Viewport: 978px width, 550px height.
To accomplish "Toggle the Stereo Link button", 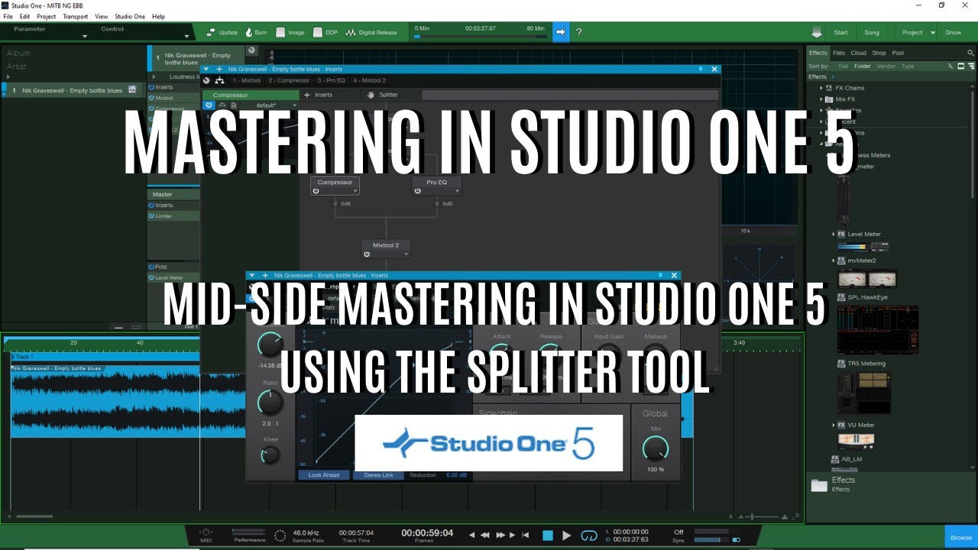I will (378, 475).
